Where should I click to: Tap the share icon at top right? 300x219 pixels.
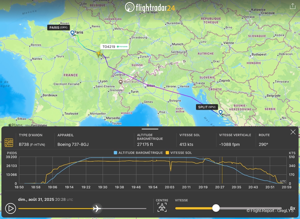tap(292, 6)
